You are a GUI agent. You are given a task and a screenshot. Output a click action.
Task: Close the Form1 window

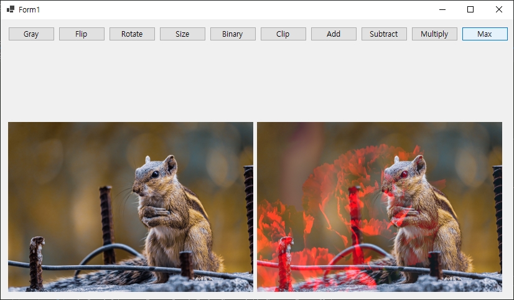tap(499, 9)
